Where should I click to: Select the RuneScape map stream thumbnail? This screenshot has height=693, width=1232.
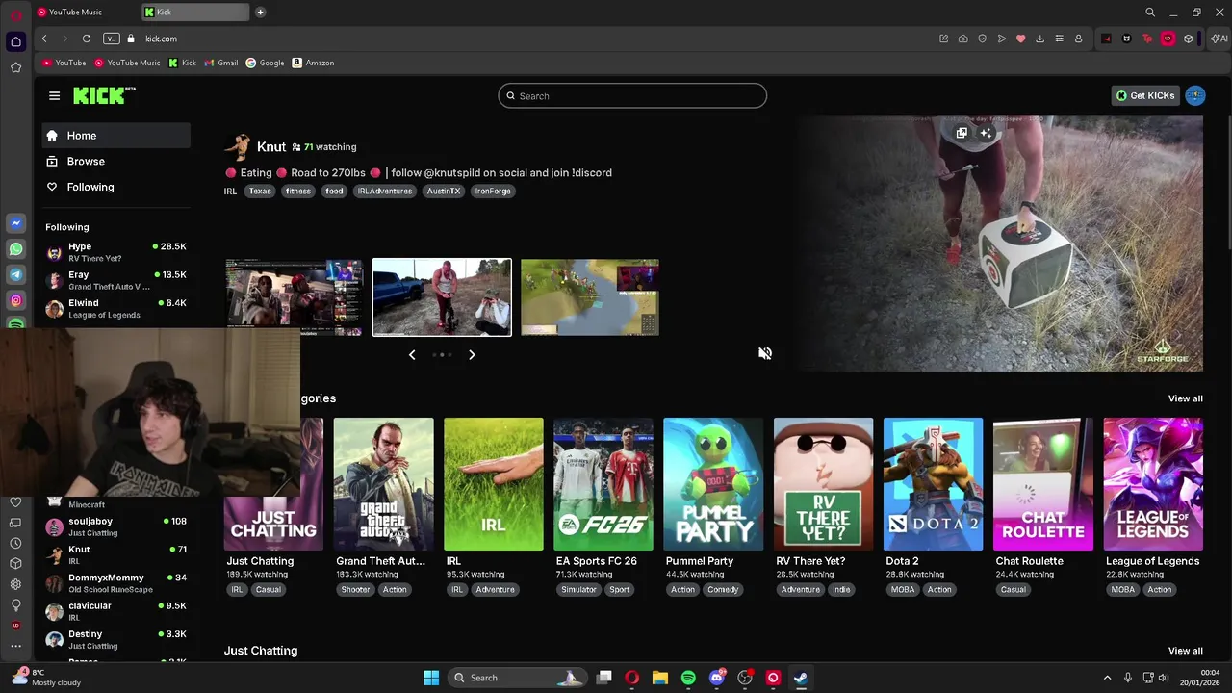(590, 297)
